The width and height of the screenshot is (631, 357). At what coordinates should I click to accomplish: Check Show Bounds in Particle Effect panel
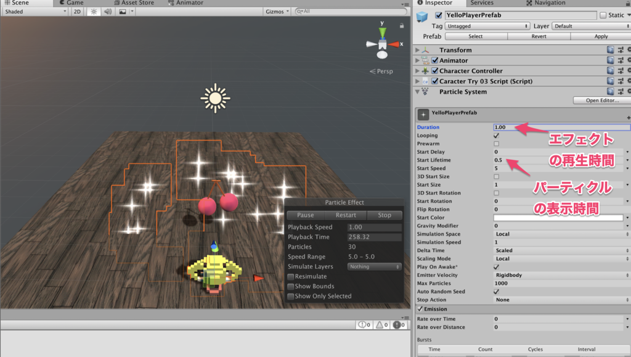coord(291,287)
